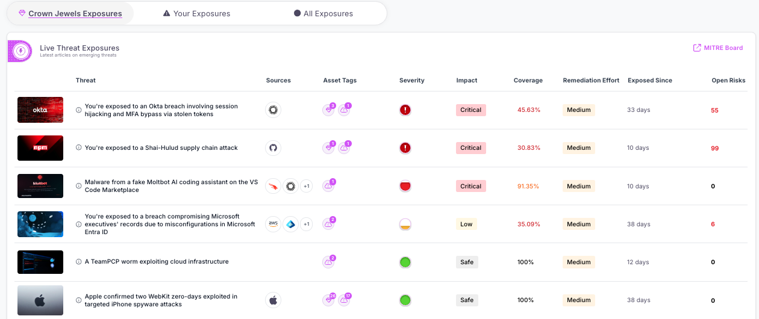
Task: Switch to the Your Exposures tab
Action: coord(196,13)
